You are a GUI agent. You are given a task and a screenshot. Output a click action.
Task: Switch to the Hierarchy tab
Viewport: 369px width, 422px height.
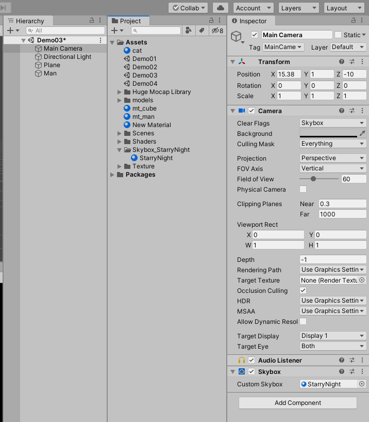tap(28, 21)
